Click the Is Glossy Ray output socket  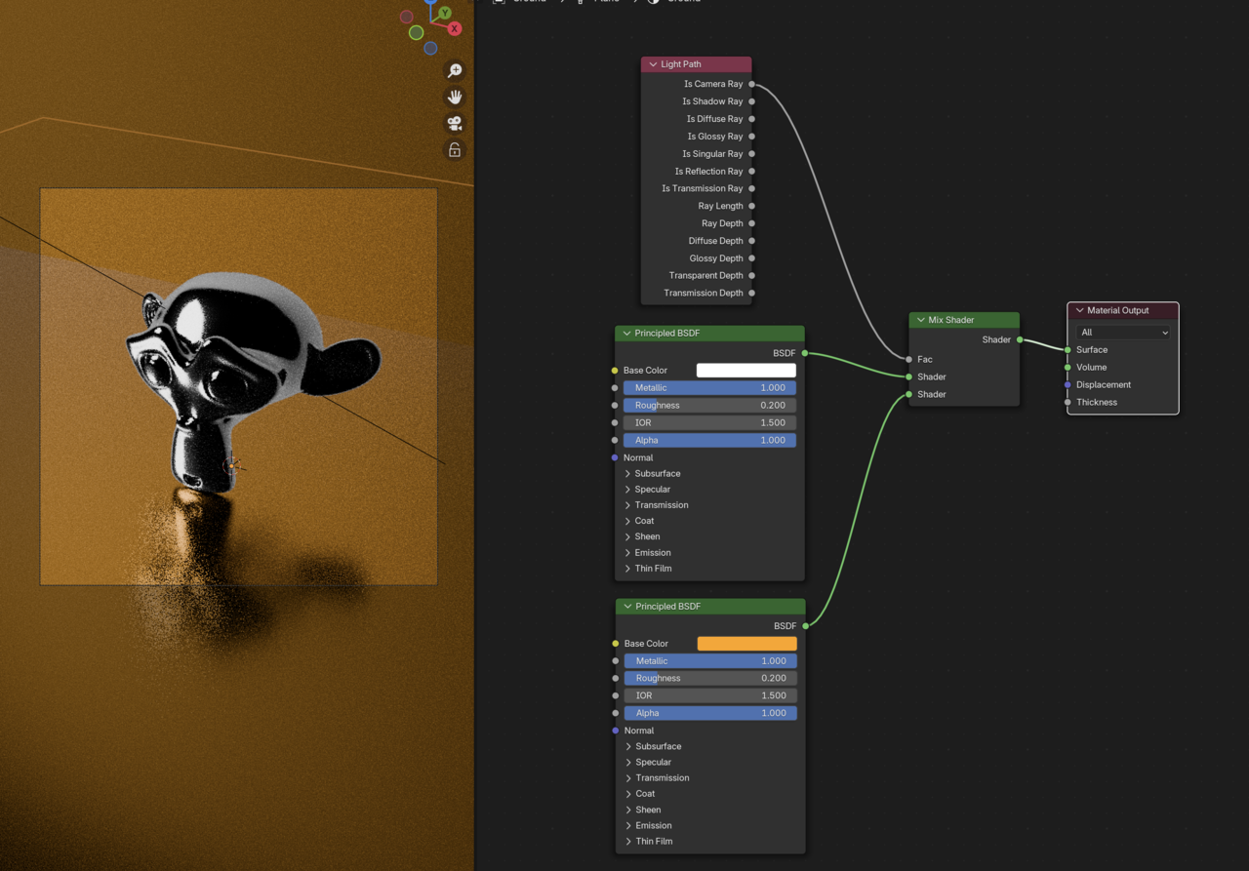751,137
